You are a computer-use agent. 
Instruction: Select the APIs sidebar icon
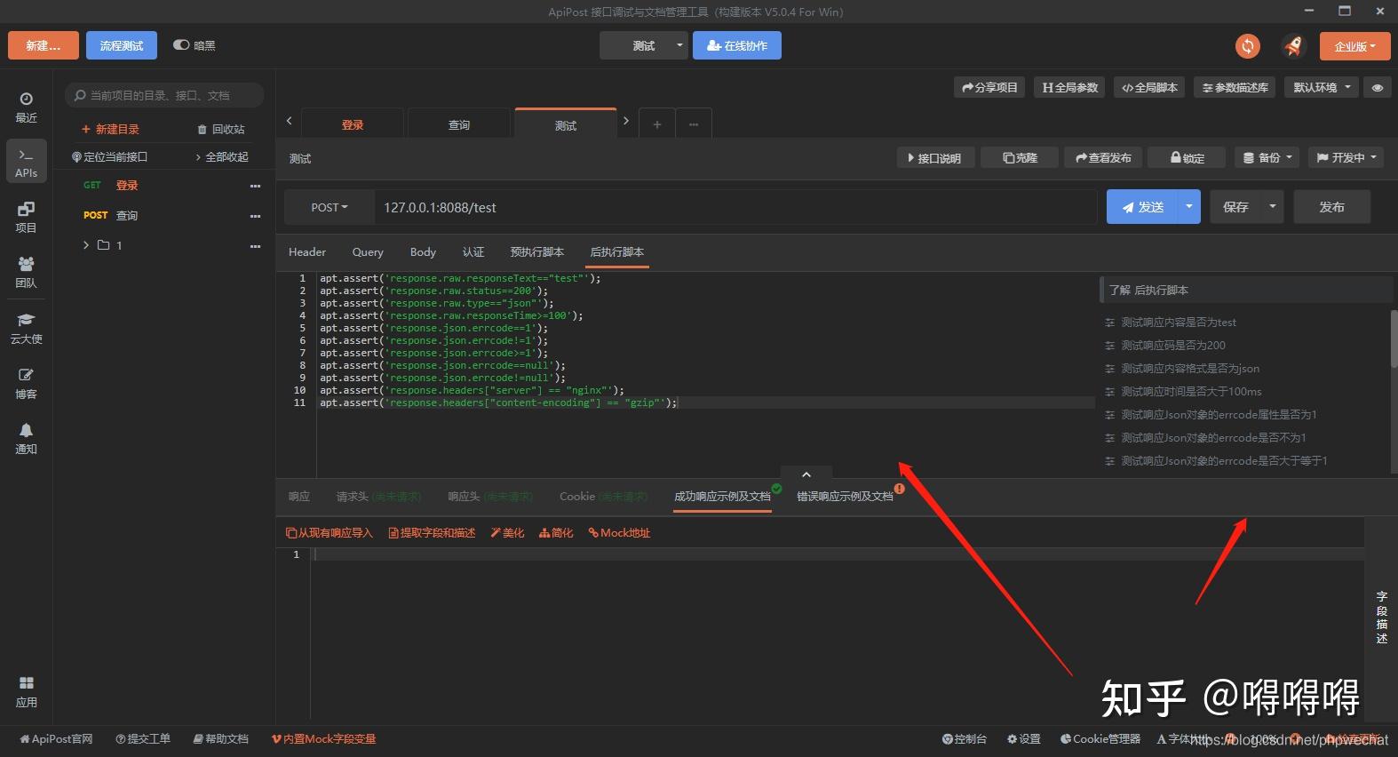click(26, 162)
